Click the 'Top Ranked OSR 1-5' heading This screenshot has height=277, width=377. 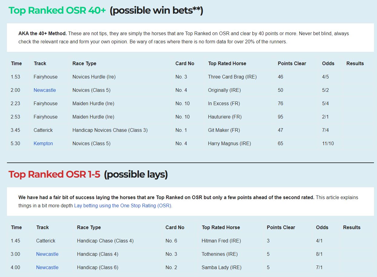pyautogui.click(x=54, y=175)
